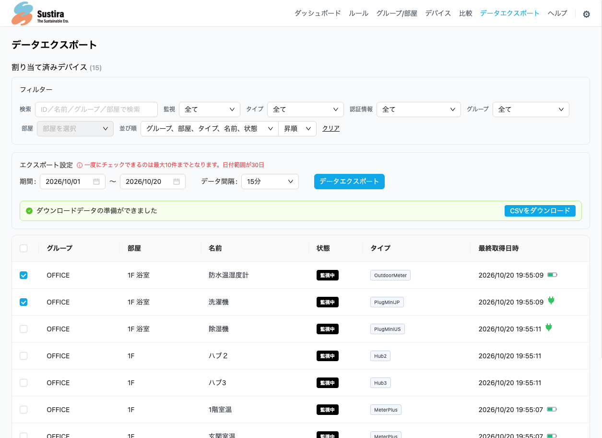
Task: Open the タイプ filter dropdown
Action: tap(306, 109)
